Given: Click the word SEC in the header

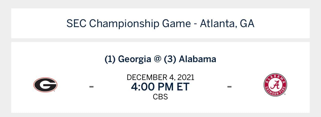Looking at the screenshot, I should [x=76, y=24].
